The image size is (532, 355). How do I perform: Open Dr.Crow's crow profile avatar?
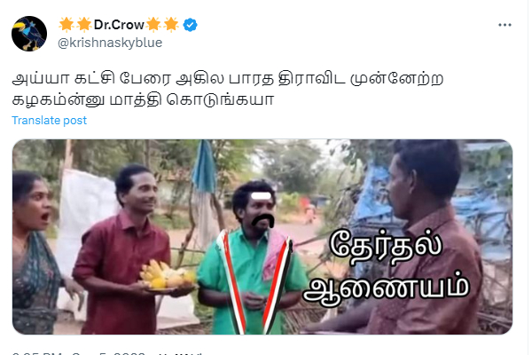click(29, 34)
